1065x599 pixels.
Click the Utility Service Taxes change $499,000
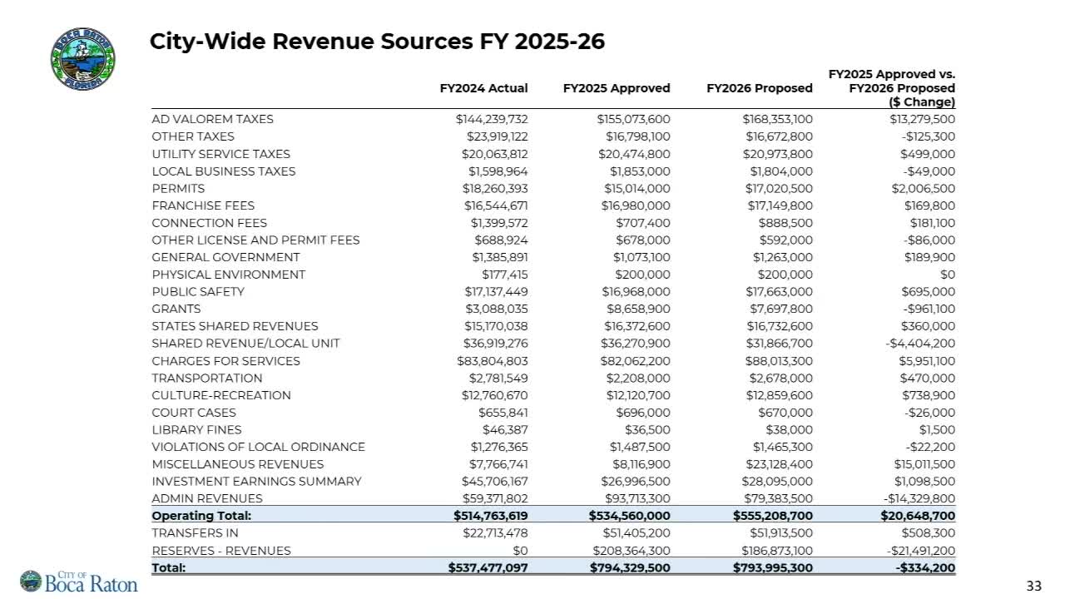pyautogui.click(x=928, y=154)
